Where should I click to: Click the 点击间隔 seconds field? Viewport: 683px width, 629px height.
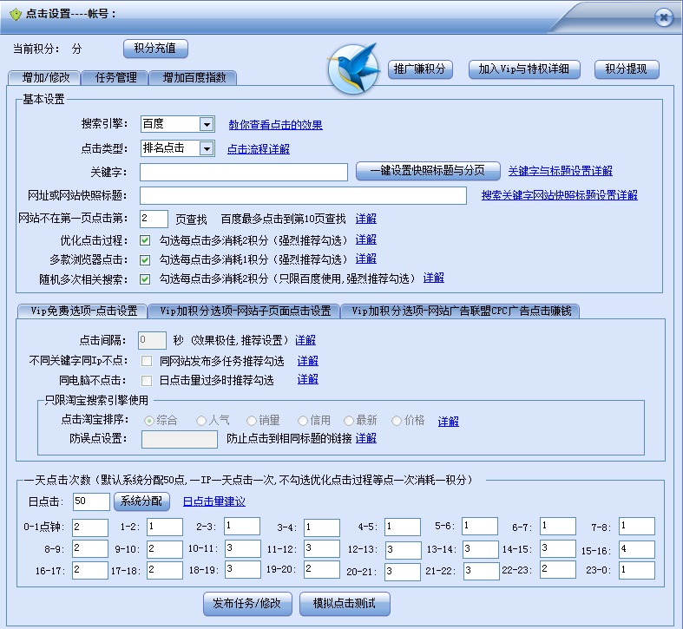pyautogui.click(x=152, y=340)
